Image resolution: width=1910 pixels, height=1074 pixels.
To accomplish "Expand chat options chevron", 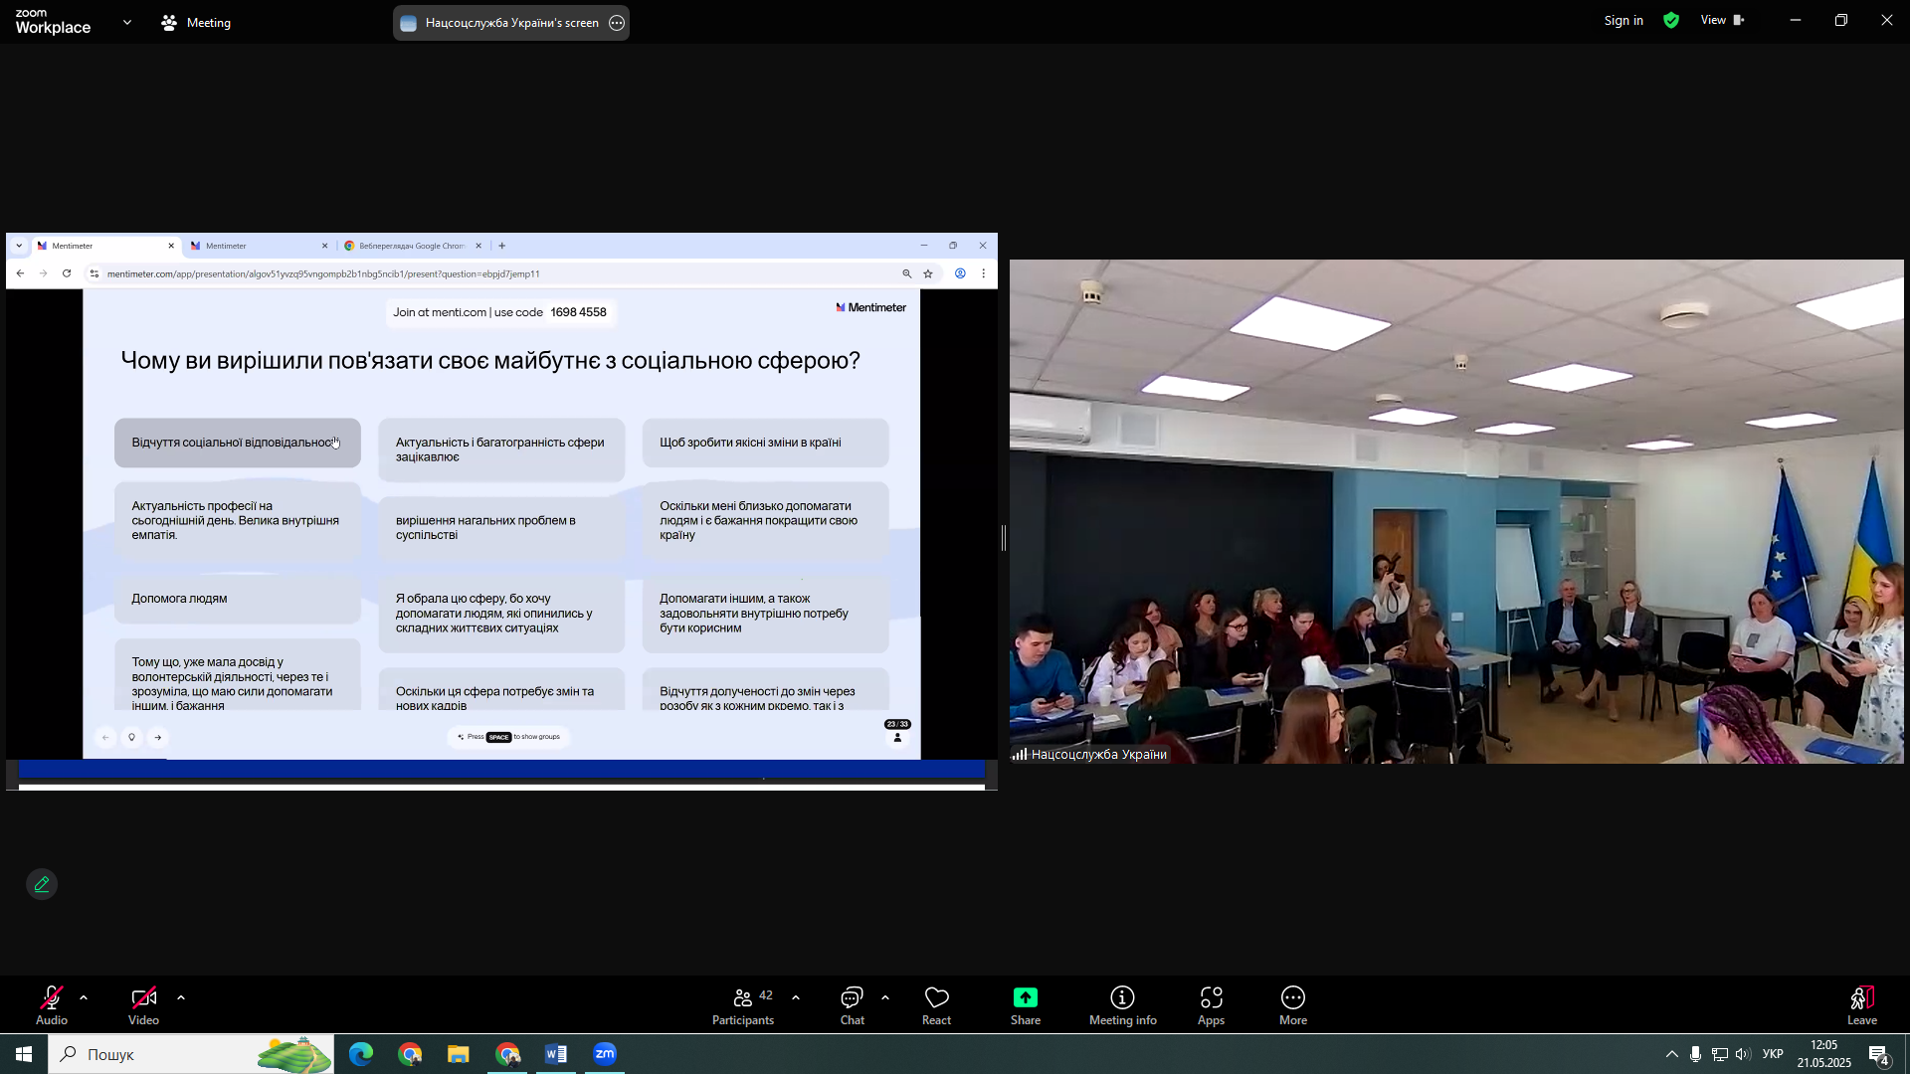I will click(x=885, y=997).
